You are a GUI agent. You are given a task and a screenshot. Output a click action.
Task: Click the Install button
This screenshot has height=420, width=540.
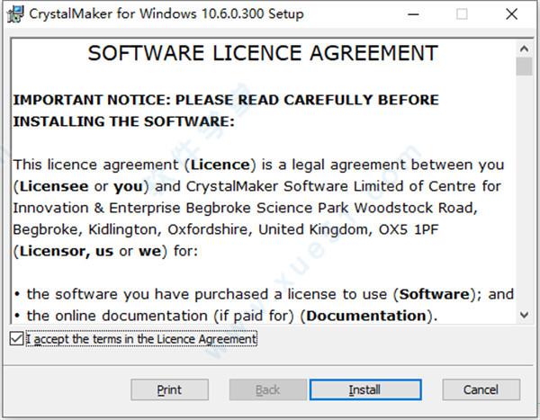pos(365,389)
